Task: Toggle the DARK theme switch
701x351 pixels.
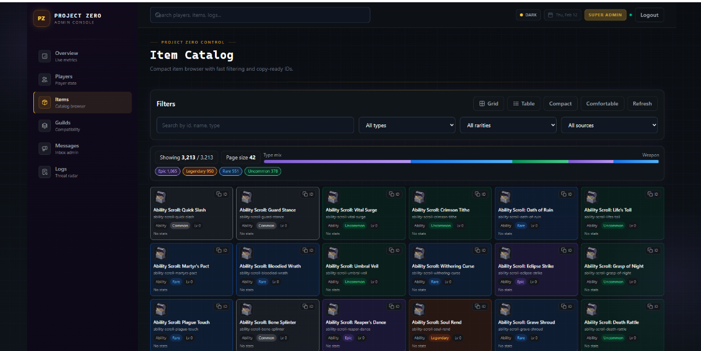Action: (528, 15)
